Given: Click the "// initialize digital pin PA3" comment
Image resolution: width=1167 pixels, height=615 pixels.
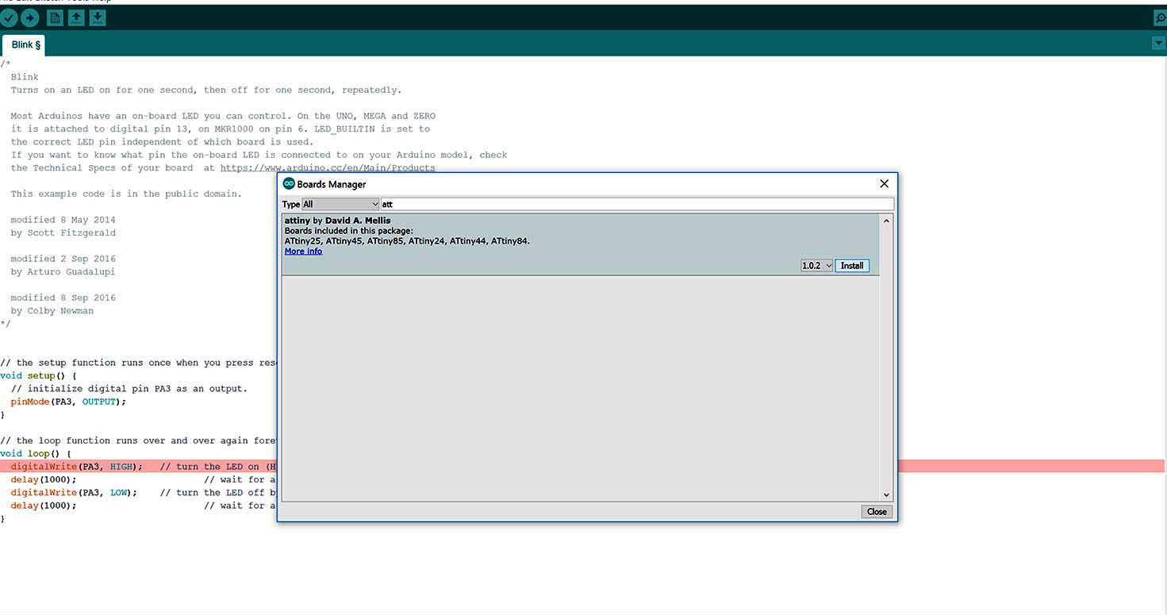Looking at the screenshot, I should pos(129,389).
